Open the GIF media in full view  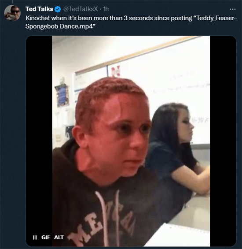[131, 141]
